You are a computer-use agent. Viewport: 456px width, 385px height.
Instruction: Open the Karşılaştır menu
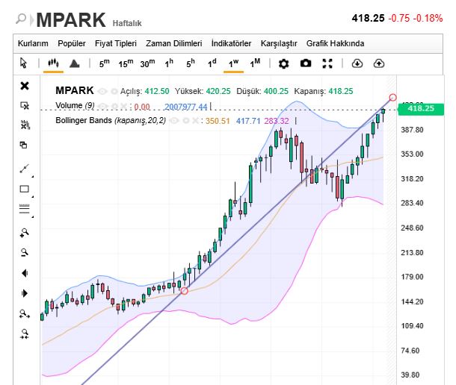(x=279, y=43)
